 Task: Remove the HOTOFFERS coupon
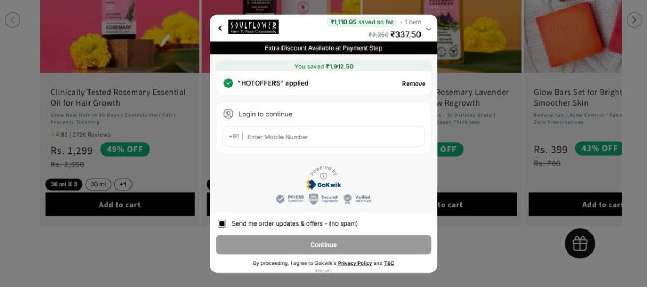[414, 83]
